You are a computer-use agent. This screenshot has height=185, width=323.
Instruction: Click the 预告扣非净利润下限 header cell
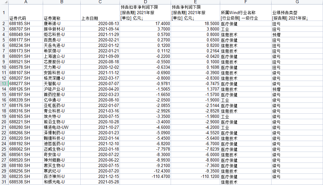145,12
